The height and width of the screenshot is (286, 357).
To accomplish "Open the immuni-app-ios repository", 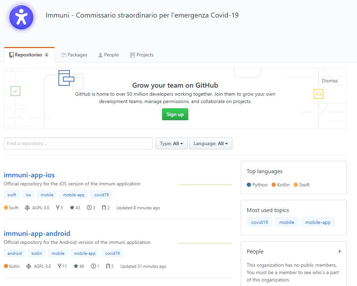I will coord(29,175).
